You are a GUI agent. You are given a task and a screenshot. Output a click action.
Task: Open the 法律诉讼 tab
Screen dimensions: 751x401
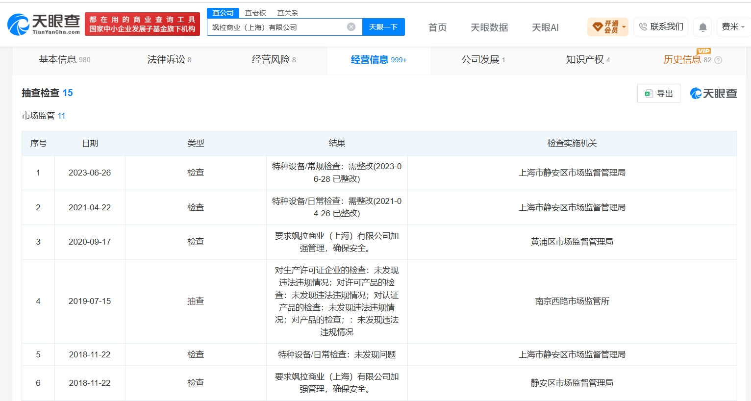click(x=169, y=60)
